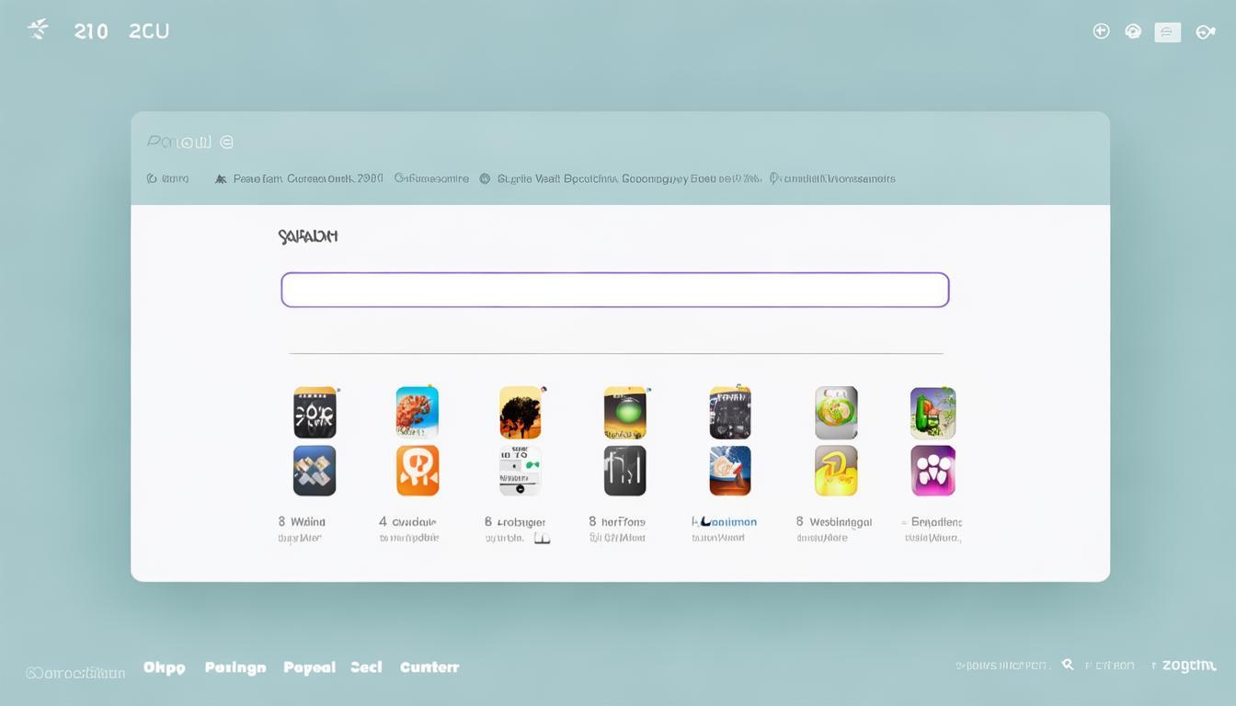
Task: Click the circled plus icon at top right
Action: pos(1101,31)
